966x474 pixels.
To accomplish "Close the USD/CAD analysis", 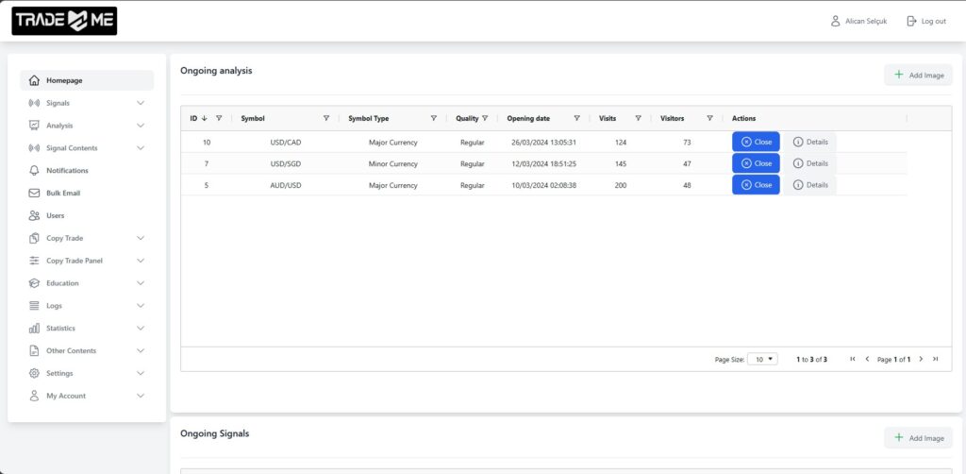I will pos(756,142).
